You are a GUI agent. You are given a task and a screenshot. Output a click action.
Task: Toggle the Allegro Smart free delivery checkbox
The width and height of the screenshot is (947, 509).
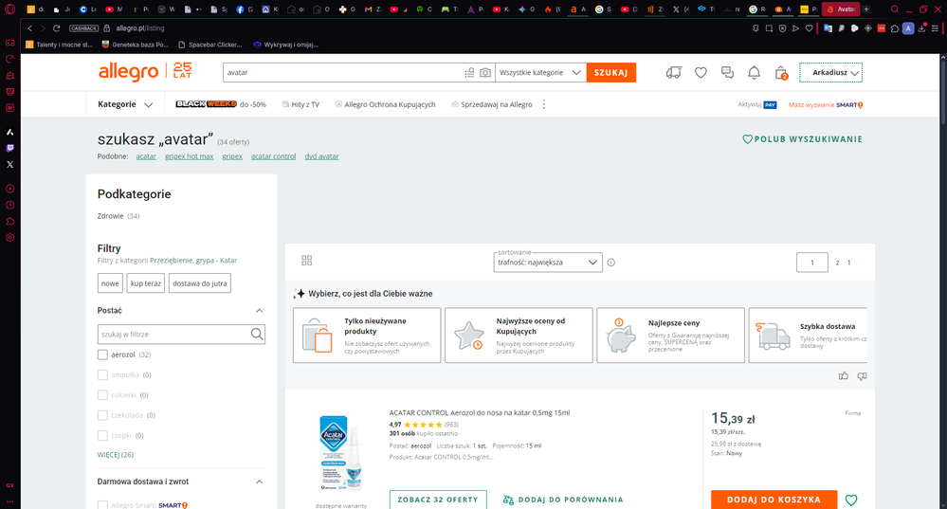102,505
